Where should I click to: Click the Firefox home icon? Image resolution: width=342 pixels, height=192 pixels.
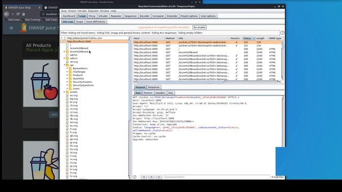[x=24, y=14]
